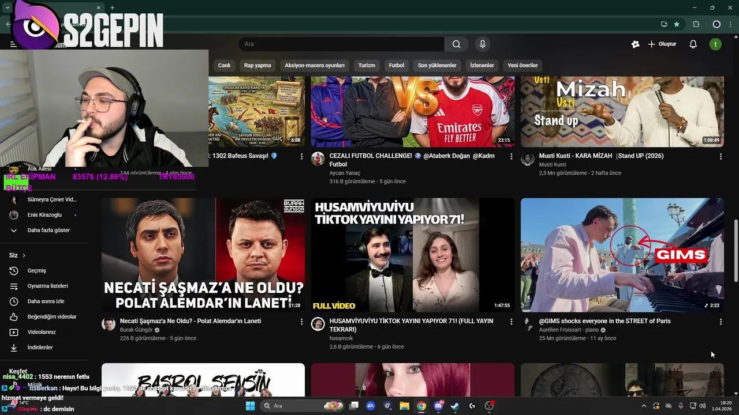The width and height of the screenshot is (739, 415).
Task: Open the Aycan Yanaç channel avatar
Action: [318, 159]
